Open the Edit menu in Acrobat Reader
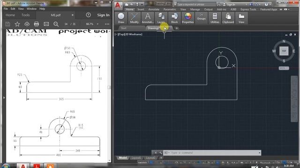 [13, 9]
